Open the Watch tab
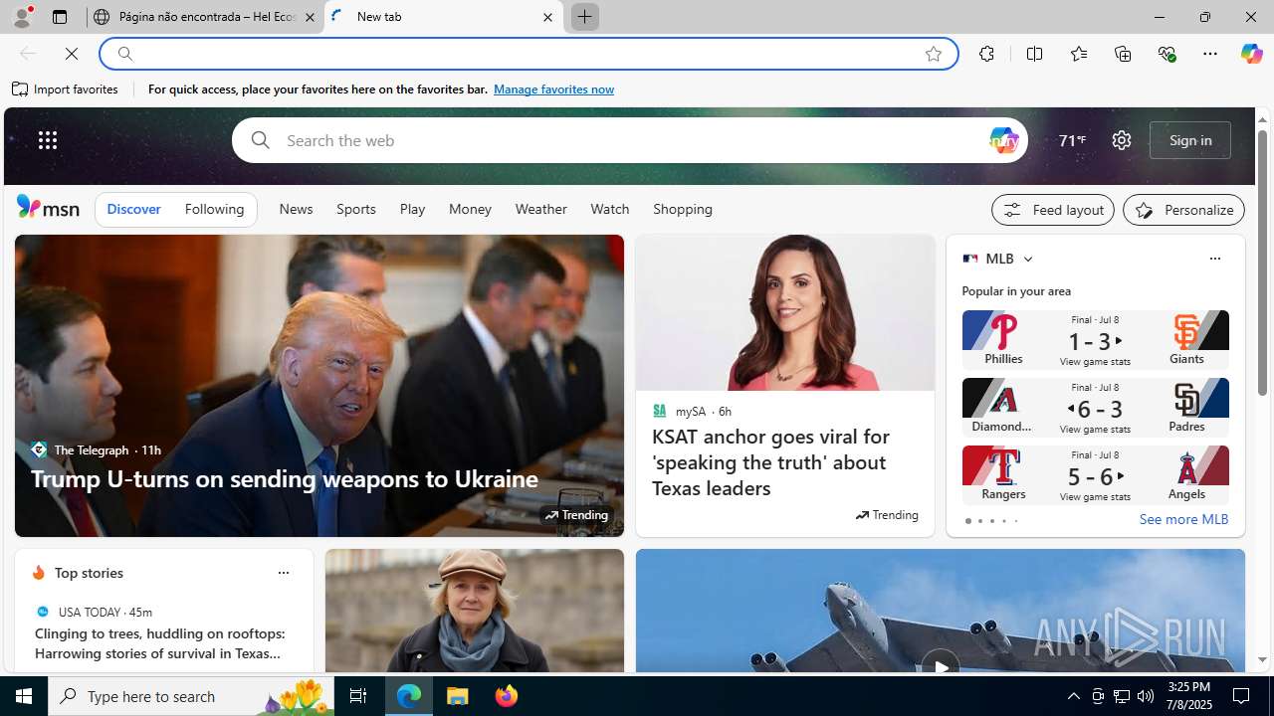The height and width of the screenshot is (716, 1274). click(610, 210)
